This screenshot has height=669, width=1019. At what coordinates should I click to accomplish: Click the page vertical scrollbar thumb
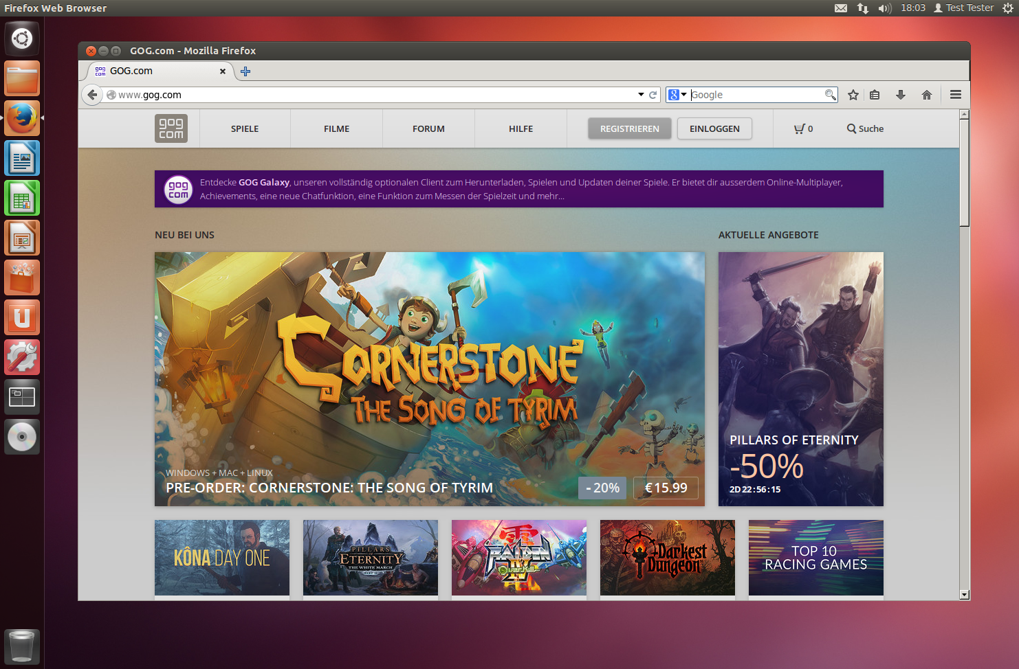point(965,172)
